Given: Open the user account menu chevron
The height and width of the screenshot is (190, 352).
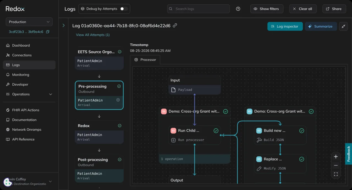Looking at the screenshot, I should (50, 181).
